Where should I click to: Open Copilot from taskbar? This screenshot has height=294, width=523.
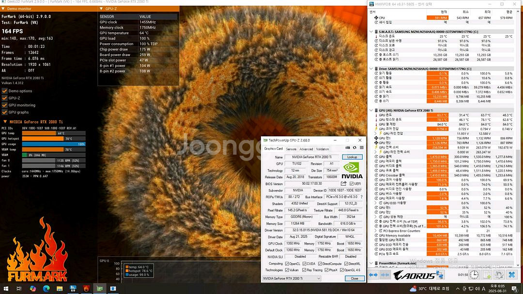pyautogui.click(x=33, y=288)
